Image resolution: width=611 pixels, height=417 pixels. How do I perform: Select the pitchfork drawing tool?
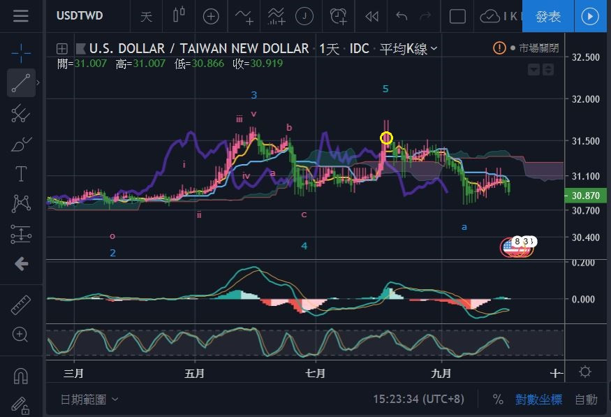[x=21, y=114]
